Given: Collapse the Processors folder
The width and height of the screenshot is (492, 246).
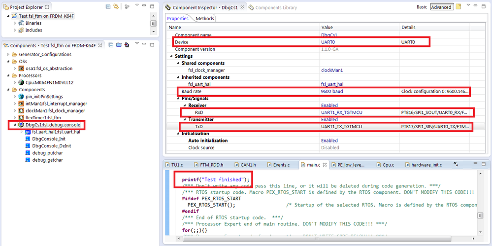Looking at the screenshot, I should pyautogui.click(x=8, y=76).
